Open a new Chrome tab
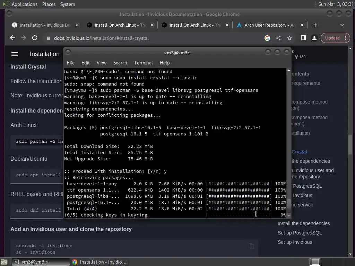 coord(315,25)
